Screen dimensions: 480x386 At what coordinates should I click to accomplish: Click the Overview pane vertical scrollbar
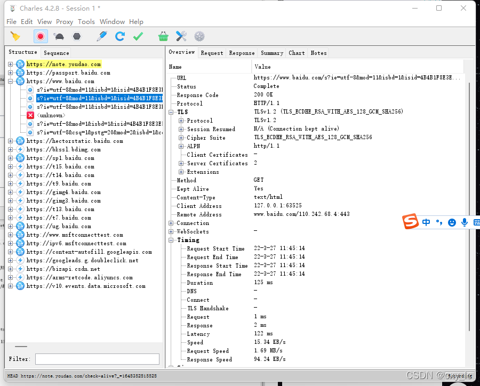pos(469,207)
